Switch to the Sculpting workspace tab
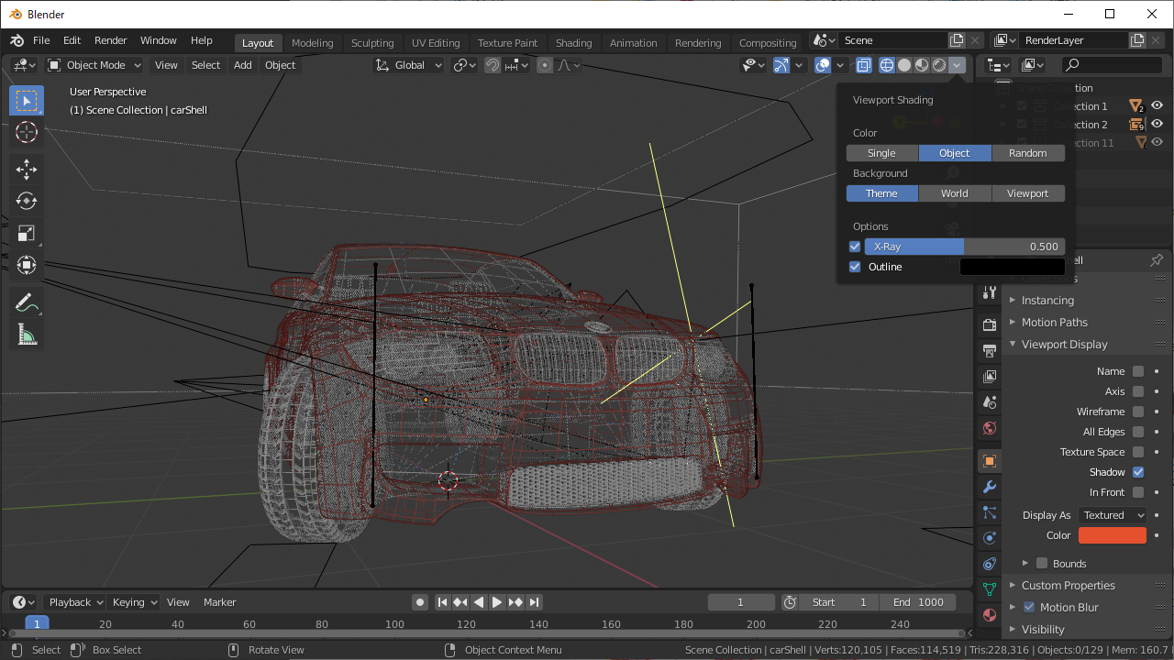Screen dimensions: 1174x660 (371, 43)
